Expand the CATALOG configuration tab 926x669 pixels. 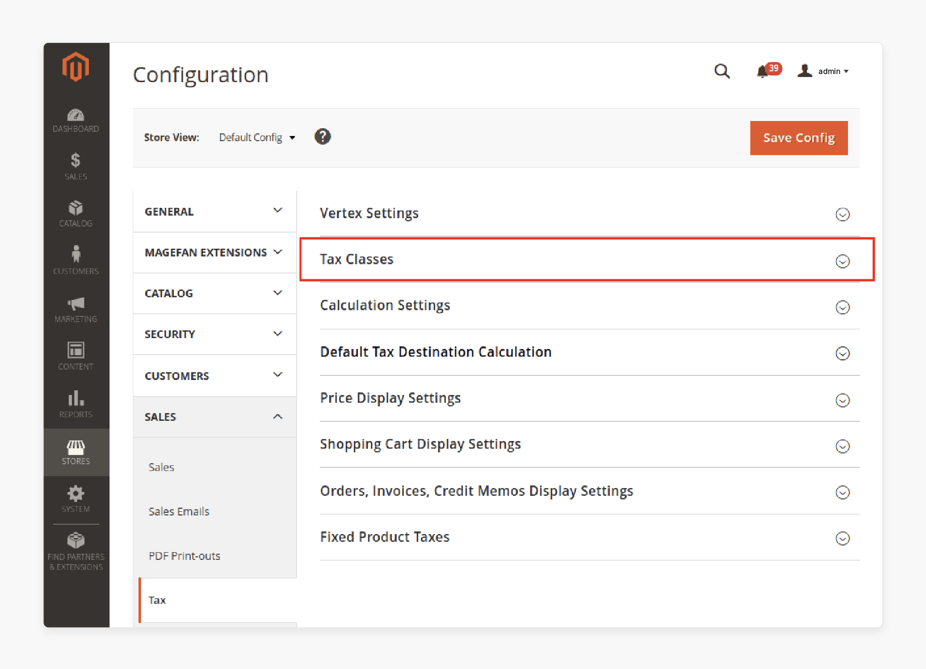tap(214, 293)
